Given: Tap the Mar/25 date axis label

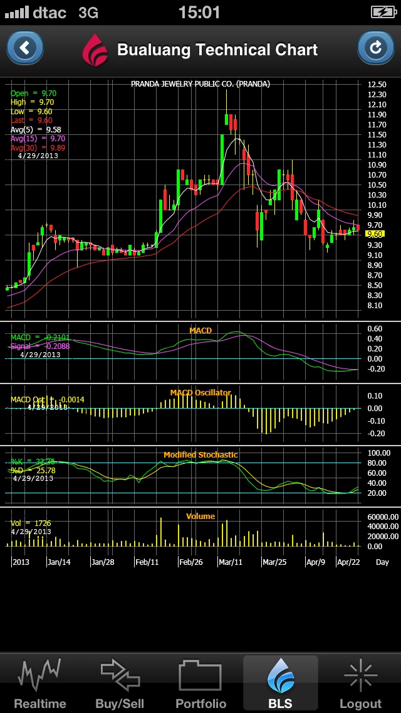Looking at the screenshot, I should pos(275,562).
